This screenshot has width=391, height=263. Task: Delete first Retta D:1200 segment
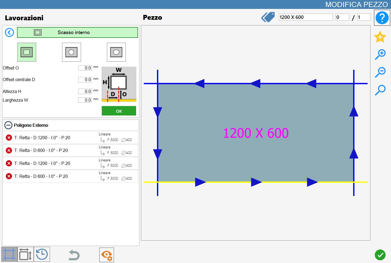click(x=9, y=138)
